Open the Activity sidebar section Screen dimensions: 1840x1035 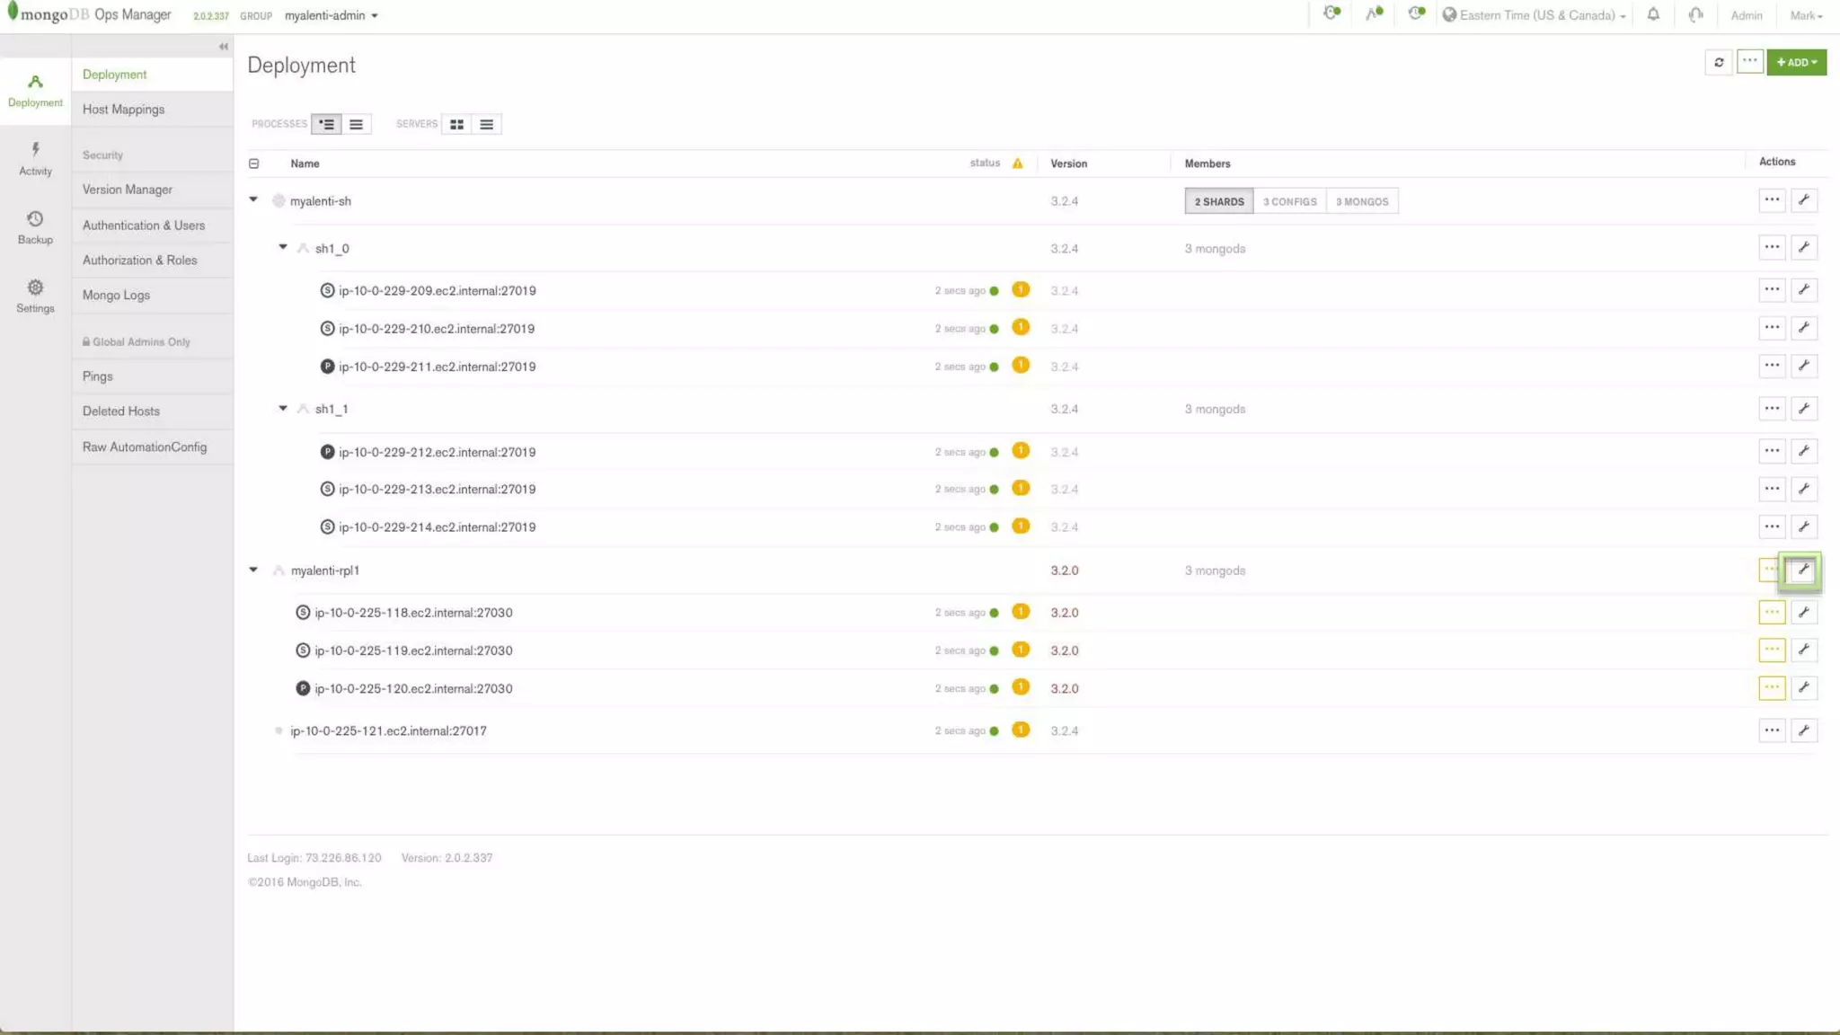pos(35,158)
